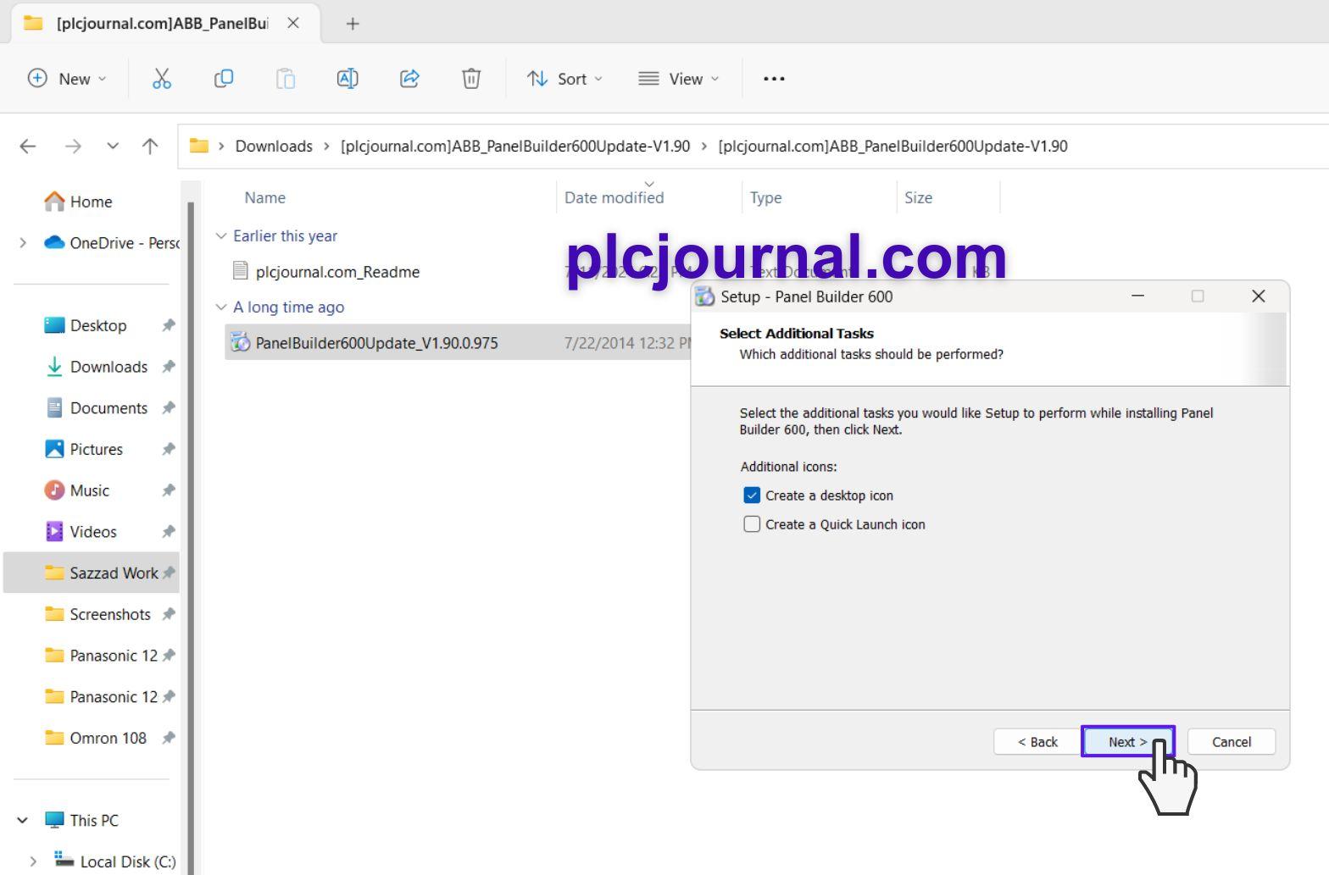The height and width of the screenshot is (875, 1329).
Task: Click the Copy icon in toolbar
Action: tap(224, 79)
